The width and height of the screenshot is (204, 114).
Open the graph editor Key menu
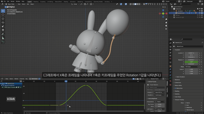coord(27,79)
